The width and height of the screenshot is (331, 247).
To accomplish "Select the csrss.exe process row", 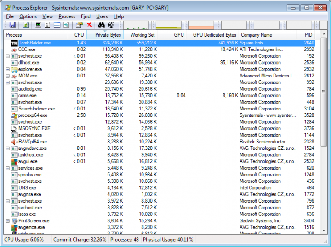I will (x=159, y=96).
